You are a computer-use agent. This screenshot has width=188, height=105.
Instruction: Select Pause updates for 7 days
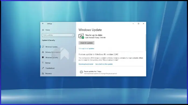(x=93, y=72)
